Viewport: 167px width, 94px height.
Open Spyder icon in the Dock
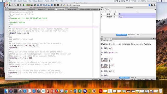pyautogui.click(x=94, y=91)
